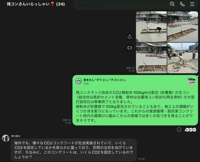Open 野口貴文's profile avatar
Viewport: 200px width, 162px height.
6,138
